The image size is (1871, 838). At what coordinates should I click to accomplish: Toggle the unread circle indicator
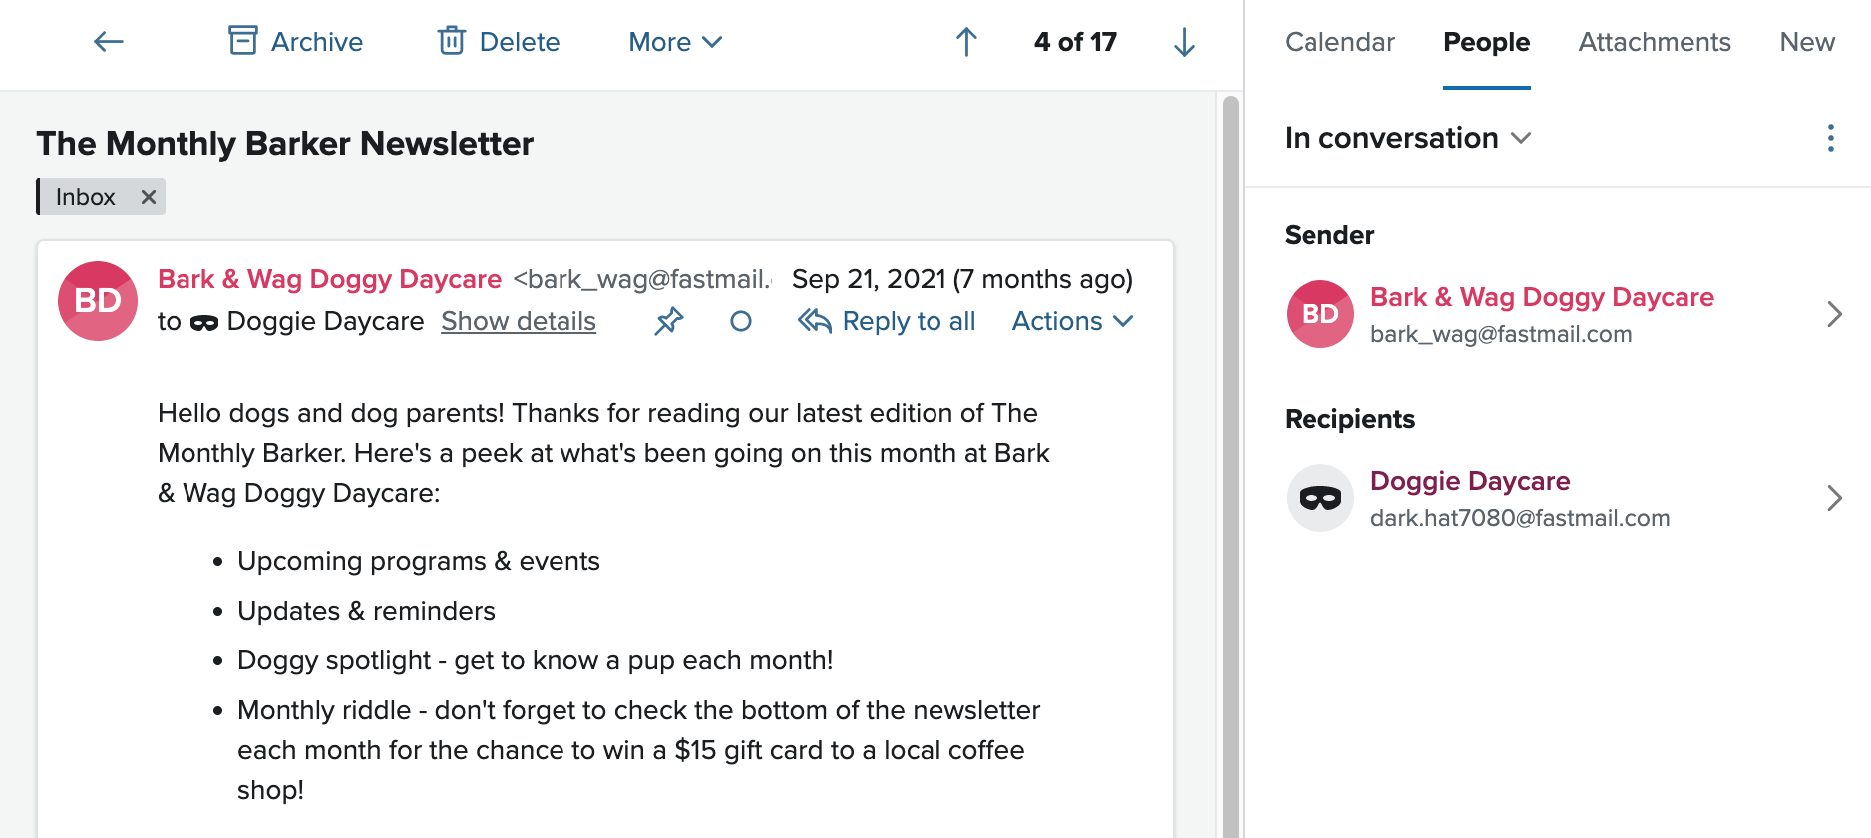740,321
